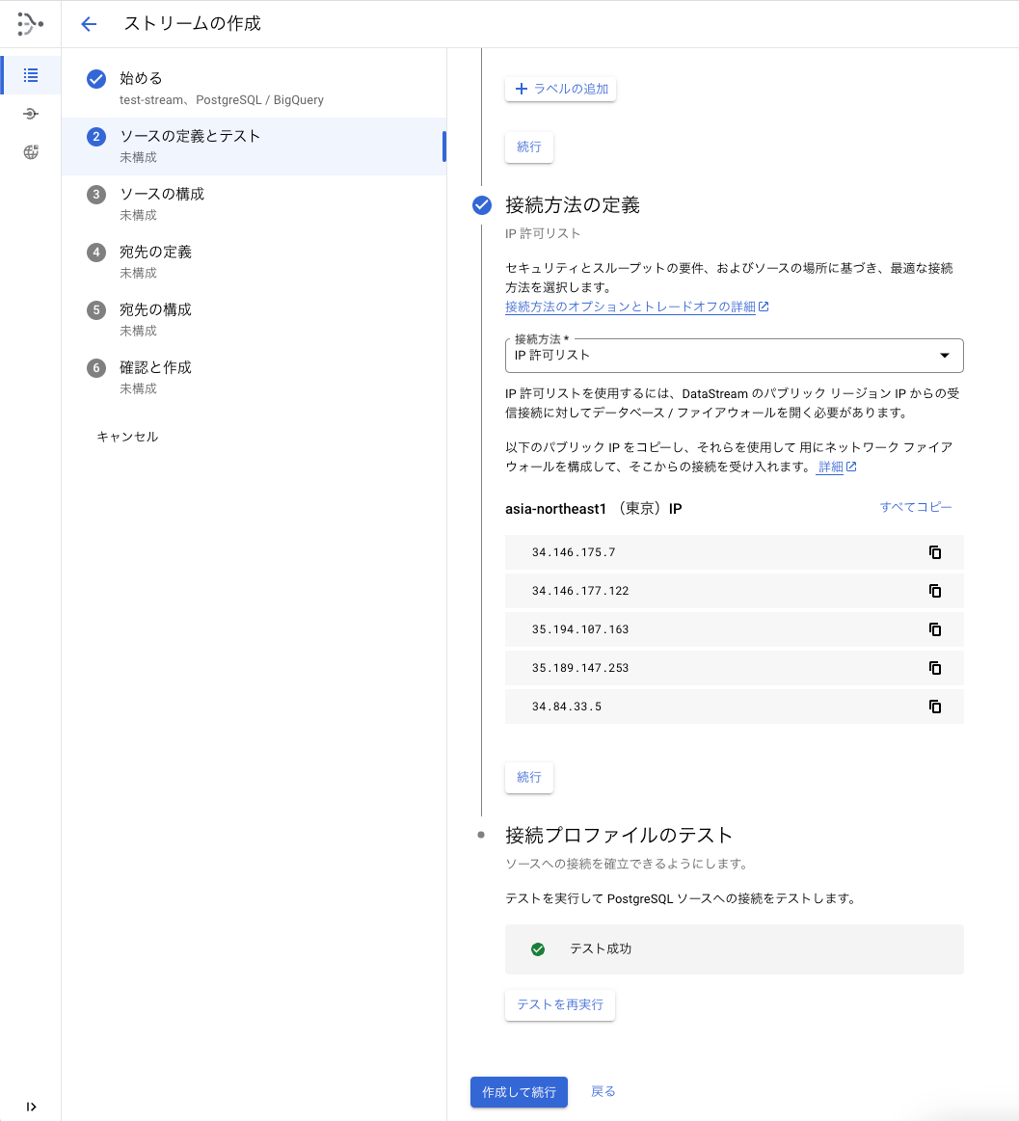
Task: Select step 宛先の定義
Action: pyautogui.click(x=254, y=262)
